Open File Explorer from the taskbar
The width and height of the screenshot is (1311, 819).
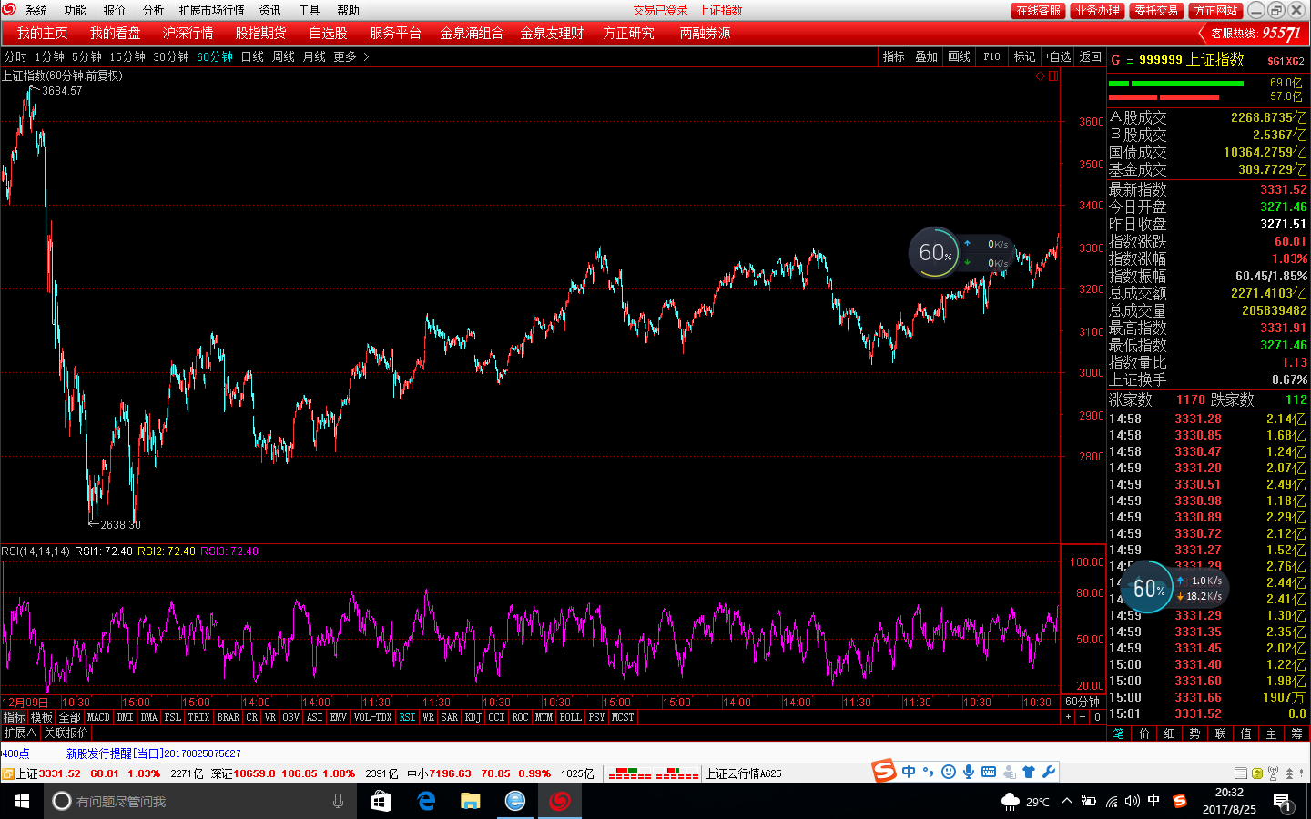470,801
